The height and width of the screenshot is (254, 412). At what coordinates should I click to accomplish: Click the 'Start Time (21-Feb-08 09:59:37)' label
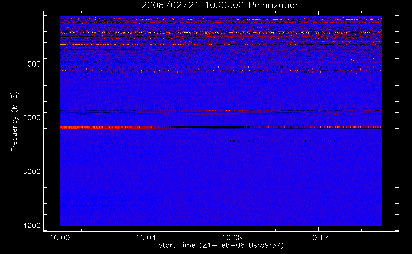tap(221, 245)
